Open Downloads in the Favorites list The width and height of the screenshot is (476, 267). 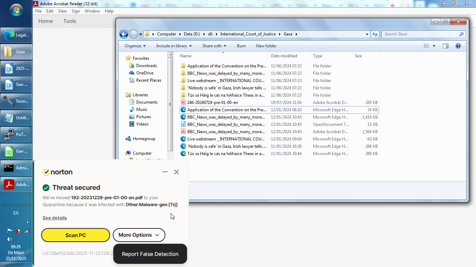(146, 66)
